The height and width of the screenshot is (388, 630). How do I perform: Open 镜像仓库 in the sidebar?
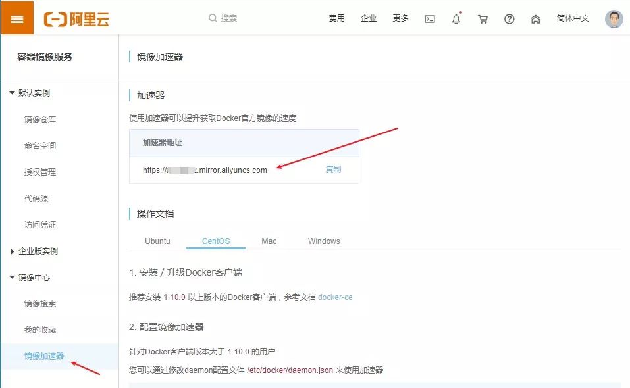tap(39, 120)
